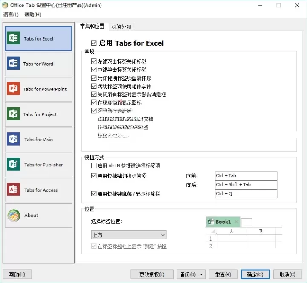Click the 向后 shortcut field Ctrl + Shift + Tab
Viewport: 307px width, 283px height.
[246, 185]
